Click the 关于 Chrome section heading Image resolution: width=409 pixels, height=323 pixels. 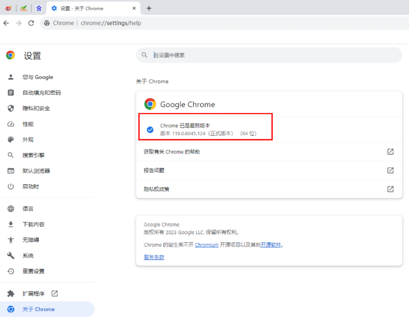(x=152, y=82)
